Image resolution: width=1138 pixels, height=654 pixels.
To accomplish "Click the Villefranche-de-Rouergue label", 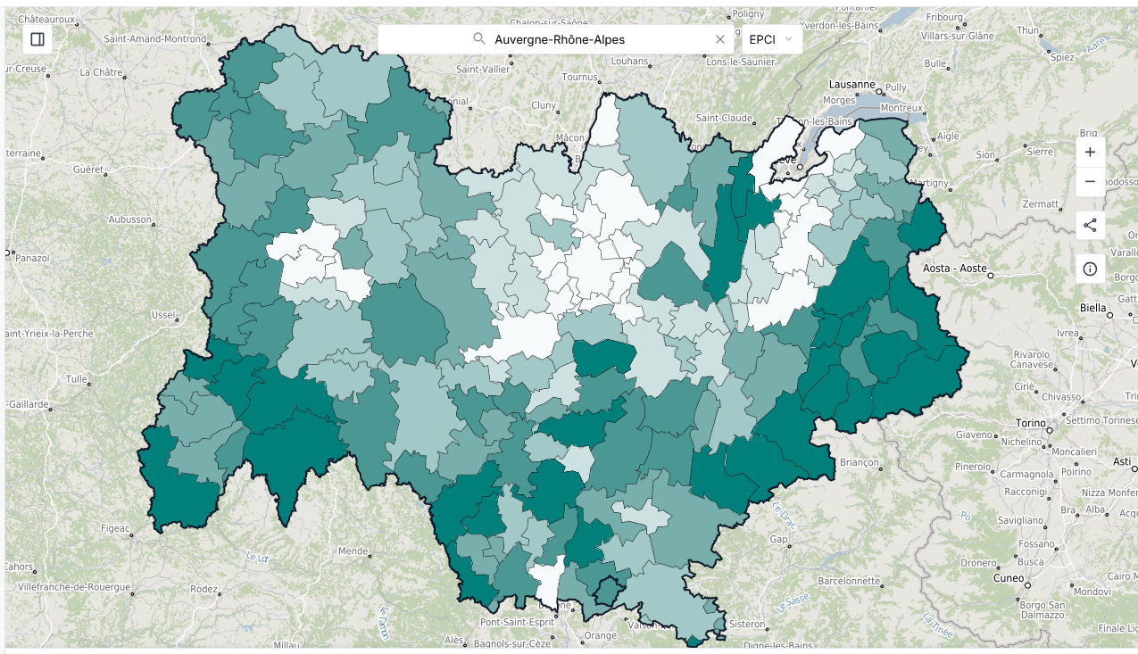I will pos(74,586).
